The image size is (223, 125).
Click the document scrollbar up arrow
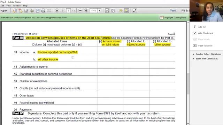point(188,23)
